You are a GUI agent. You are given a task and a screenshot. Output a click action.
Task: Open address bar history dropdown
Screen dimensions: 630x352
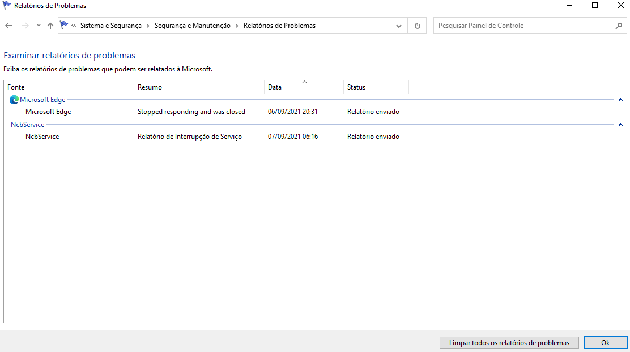pos(399,26)
